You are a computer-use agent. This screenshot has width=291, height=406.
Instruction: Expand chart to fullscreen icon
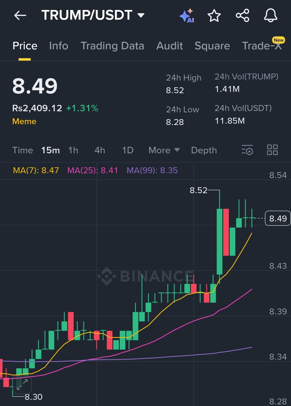(22, 384)
